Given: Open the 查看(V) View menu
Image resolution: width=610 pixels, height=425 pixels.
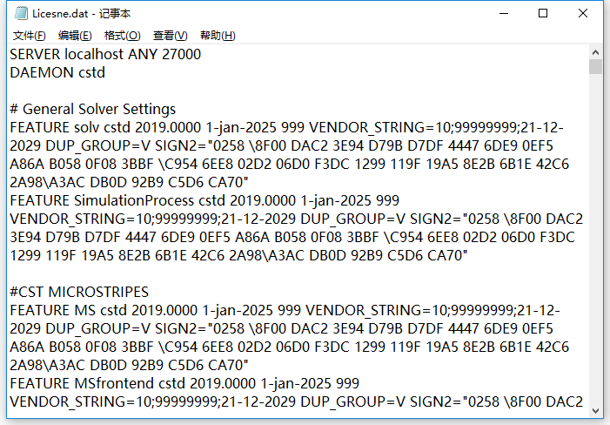Looking at the screenshot, I should (170, 36).
